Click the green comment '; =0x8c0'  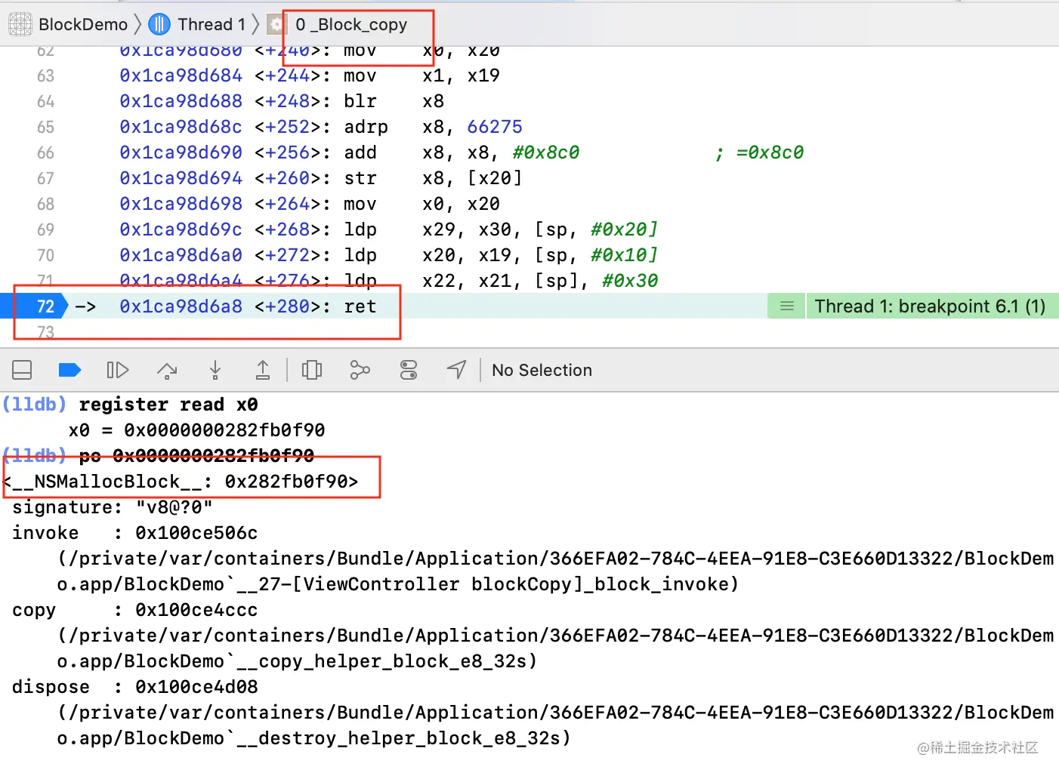tap(759, 152)
